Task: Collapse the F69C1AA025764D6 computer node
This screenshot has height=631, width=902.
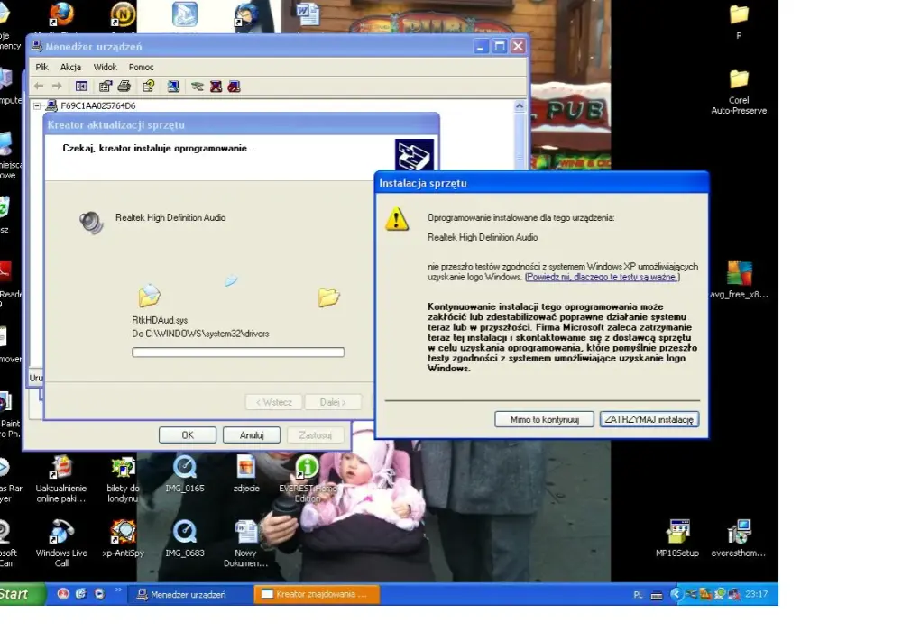Action: tap(37, 105)
